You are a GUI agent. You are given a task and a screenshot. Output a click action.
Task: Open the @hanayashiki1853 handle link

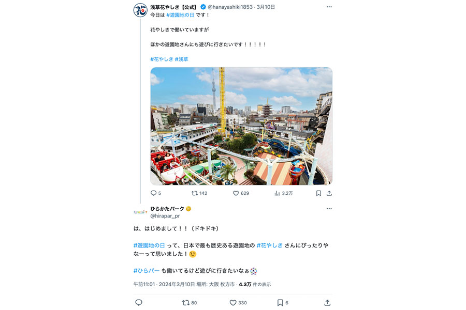tap(230, 7)
